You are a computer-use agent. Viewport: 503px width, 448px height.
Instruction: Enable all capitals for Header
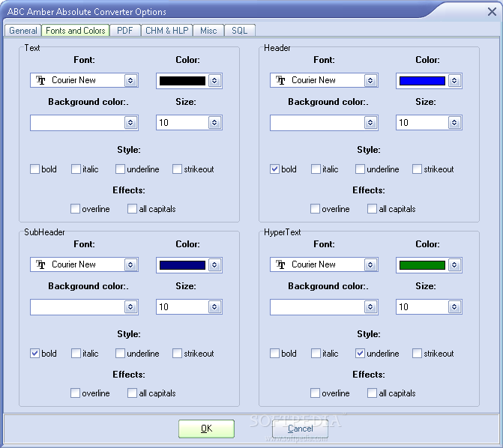(372, 209)
